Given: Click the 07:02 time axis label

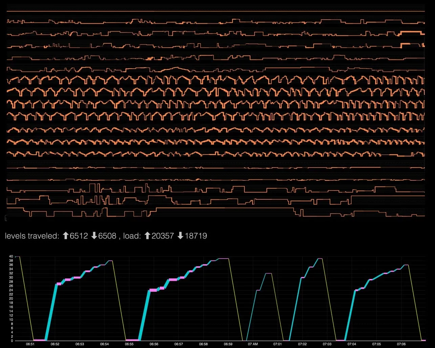Looking at the screenshot, I should 302,344.
